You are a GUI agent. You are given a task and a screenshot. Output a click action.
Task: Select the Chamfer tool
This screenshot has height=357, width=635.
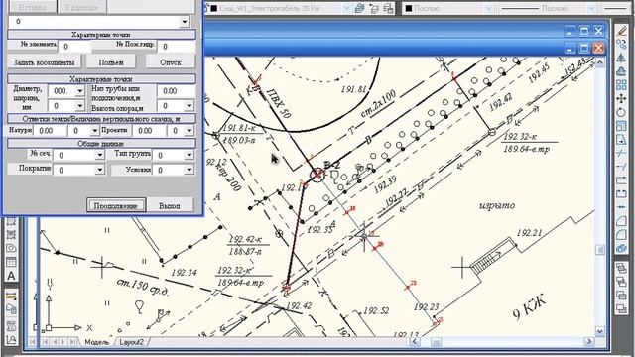621,221
